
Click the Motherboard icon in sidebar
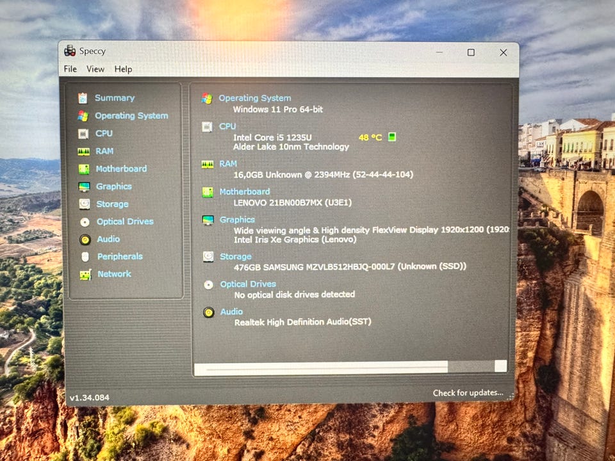[84, 169]
